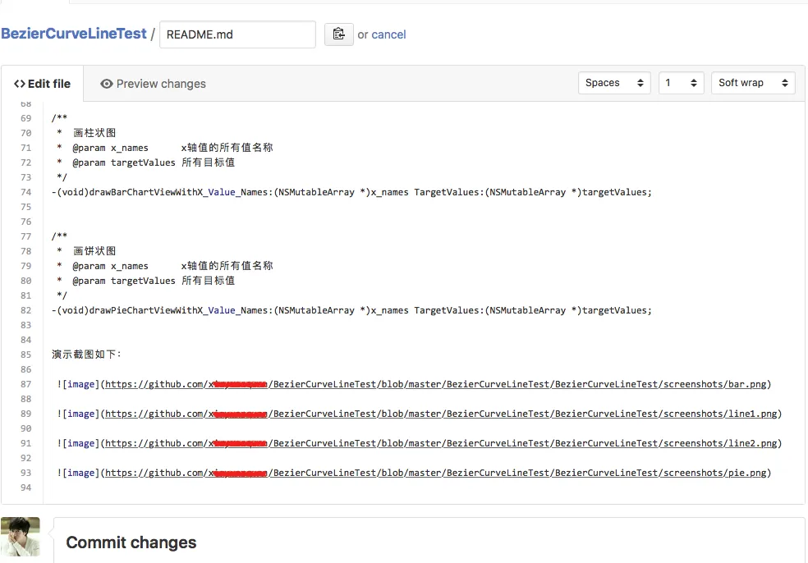Viewport: 808px width, 563px height.
Task: Click the eye icon for Preview changes
Action: 106,84
